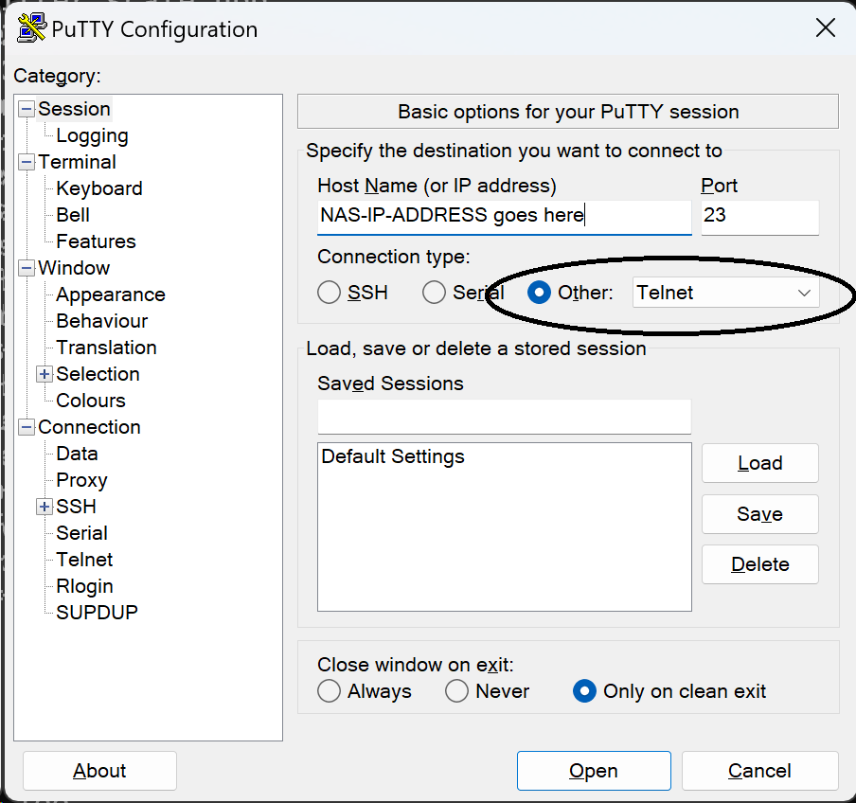
Task: Navigate to the Proxy settings
Action: click(x=80, y=480)
